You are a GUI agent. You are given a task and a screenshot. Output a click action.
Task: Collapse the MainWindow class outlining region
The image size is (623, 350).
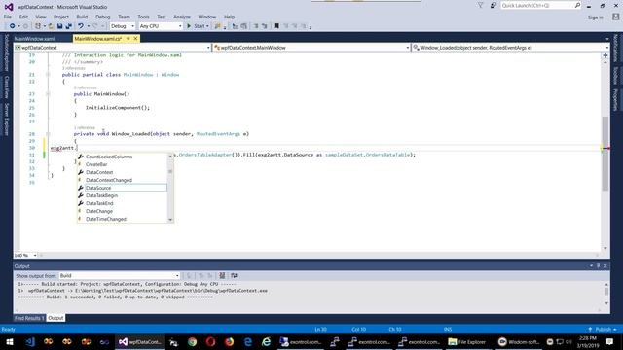click(x=48, y=75)
